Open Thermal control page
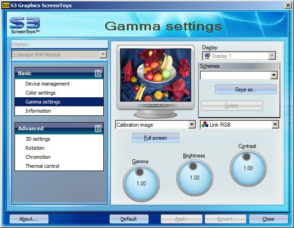 coord(42,166)
